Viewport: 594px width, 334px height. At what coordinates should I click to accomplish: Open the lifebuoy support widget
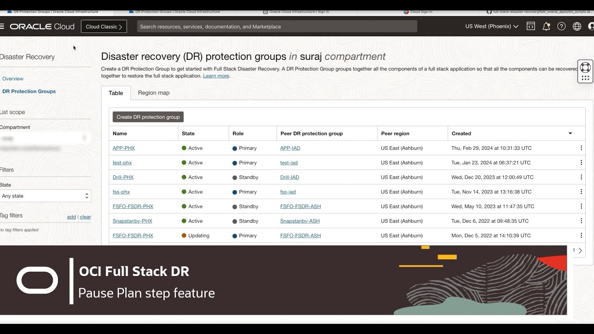(585, 67)
